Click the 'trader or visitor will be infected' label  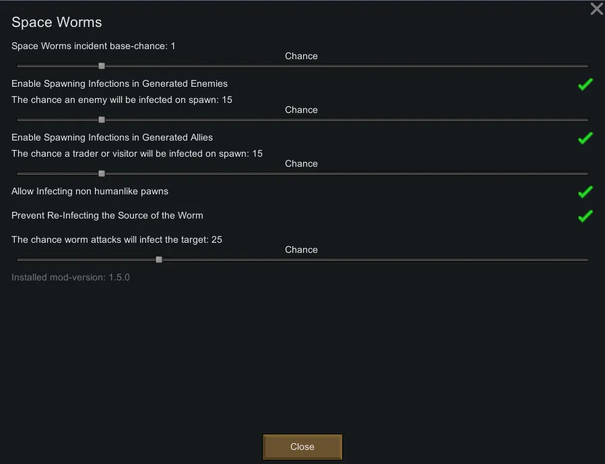(137, 154)
